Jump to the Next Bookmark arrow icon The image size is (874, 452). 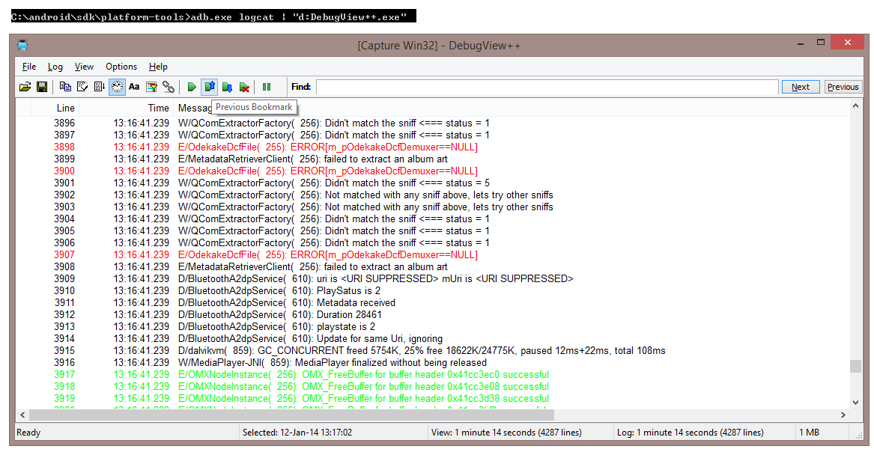(x=227, y=86)
